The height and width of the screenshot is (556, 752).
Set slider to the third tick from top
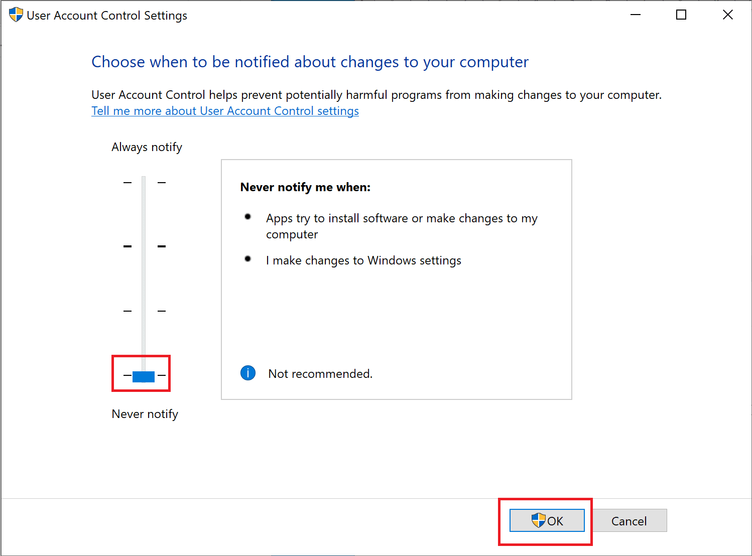pos(144,311)
